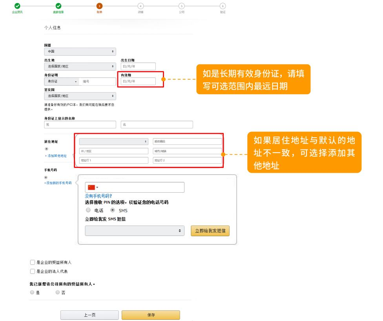Expand the 出生地 country/region dropdown
Screen dimensions: 383x321
coord(80,66)
